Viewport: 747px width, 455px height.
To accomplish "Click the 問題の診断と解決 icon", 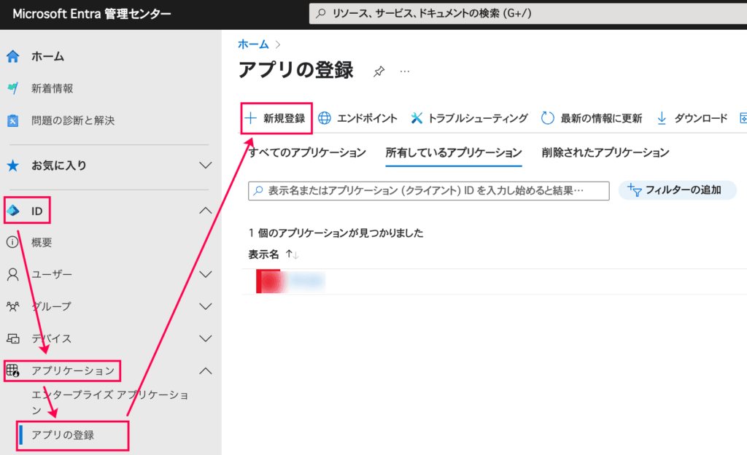I will (x=13, y=120).
